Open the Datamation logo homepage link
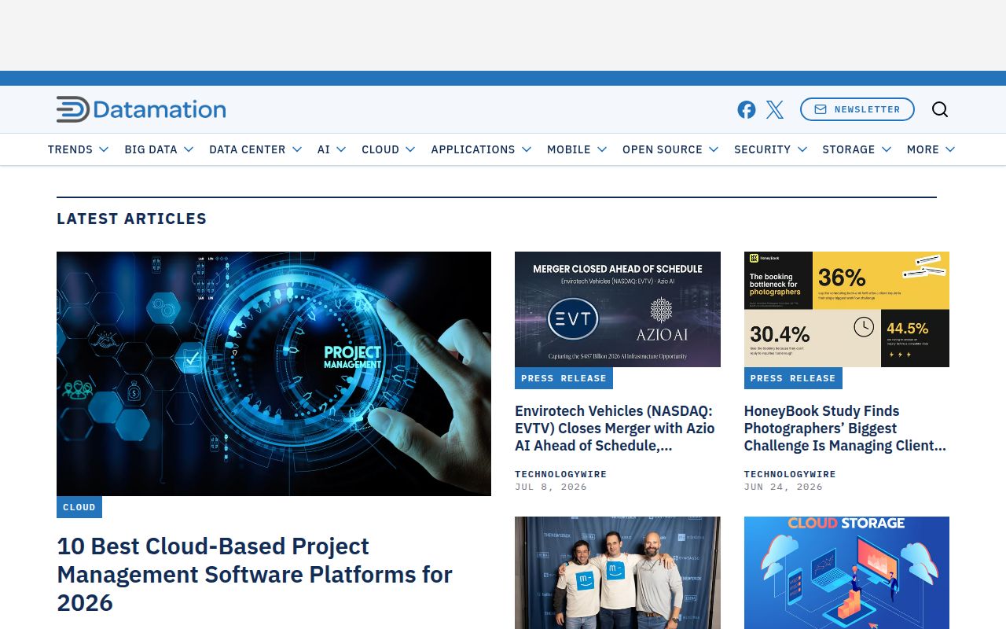This screenshot has height=629, width=1006. coord(141,109)
